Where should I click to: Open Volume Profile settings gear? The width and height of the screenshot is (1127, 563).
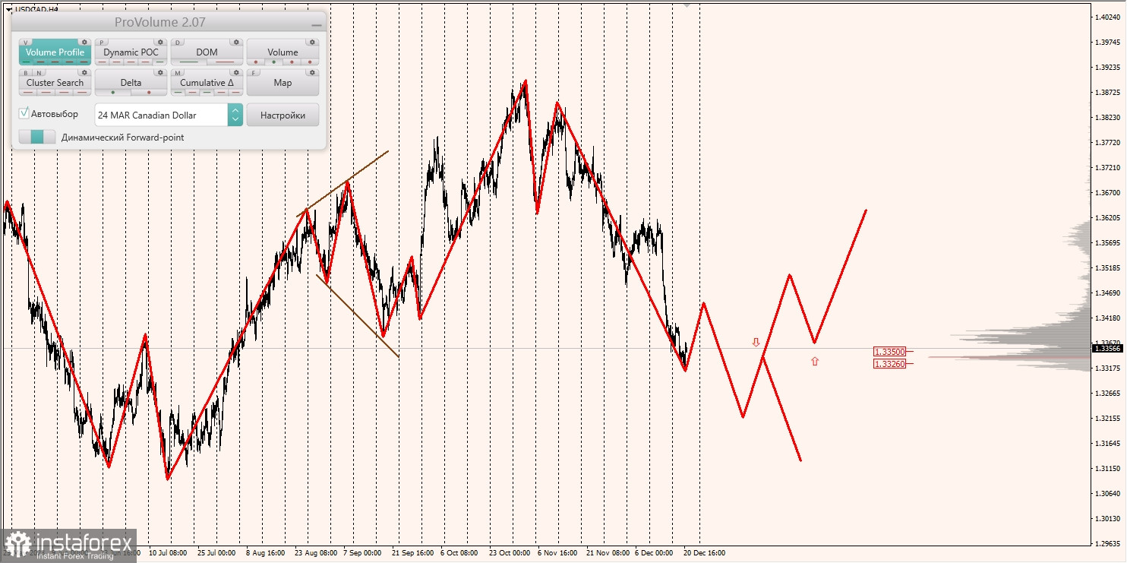click(x=84, y=43)
